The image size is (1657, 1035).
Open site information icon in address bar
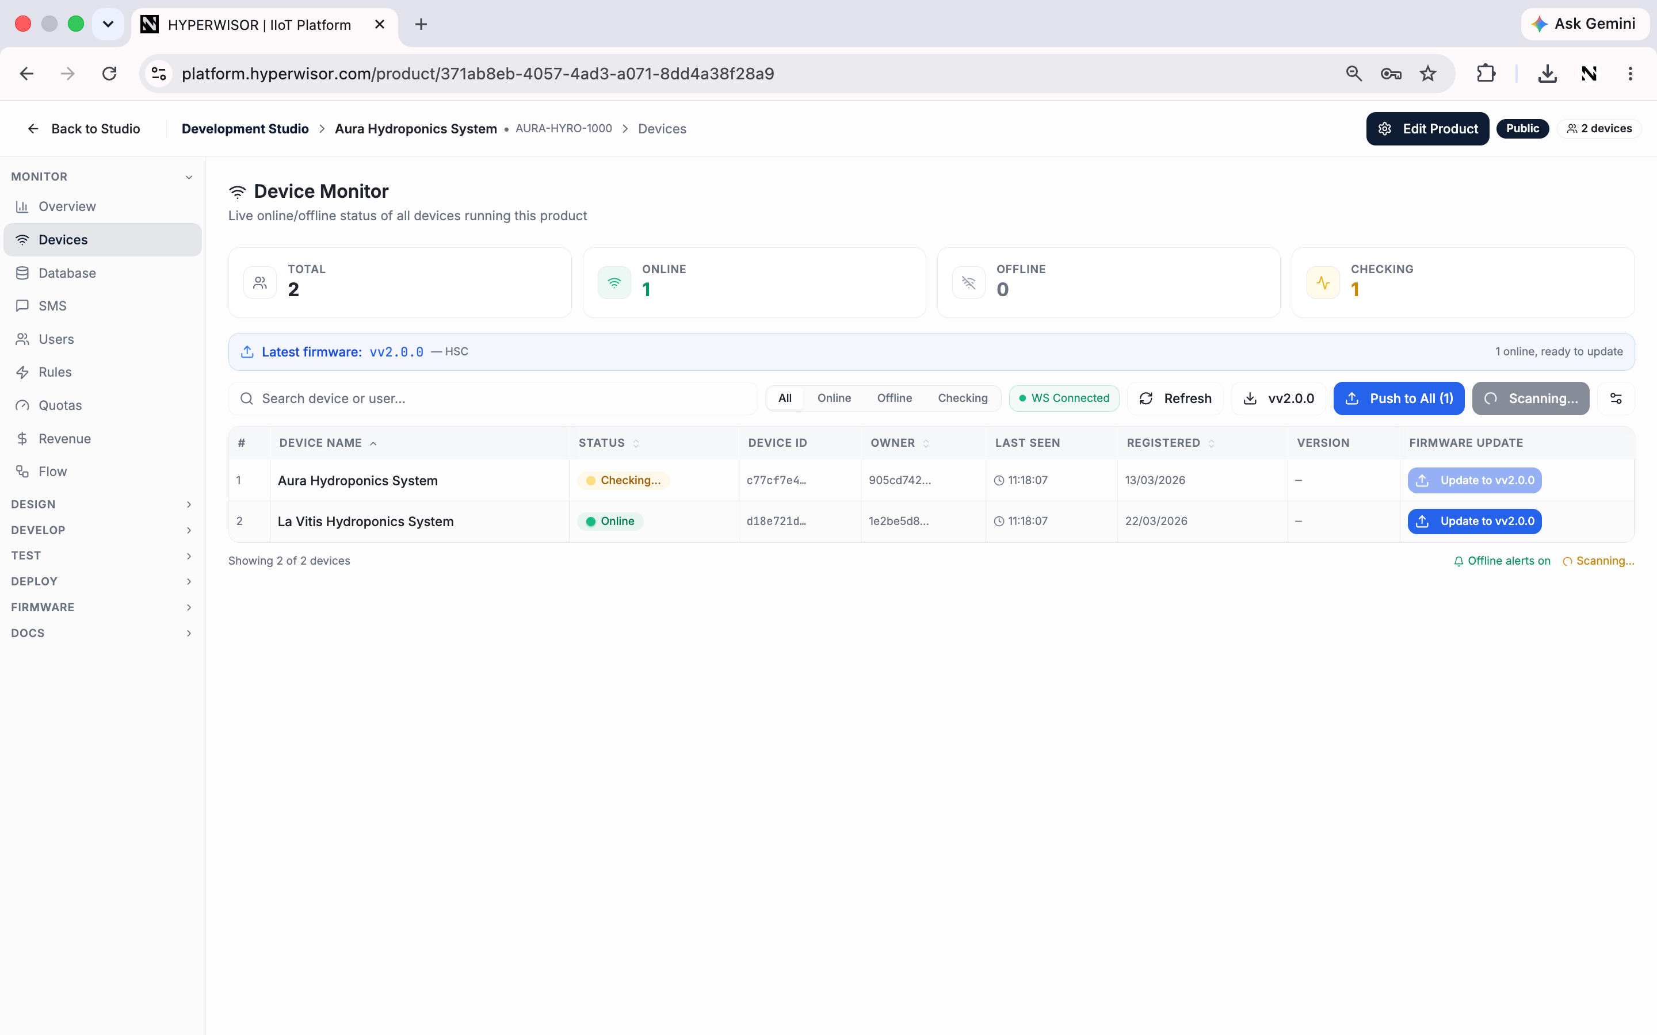point(159,73)
